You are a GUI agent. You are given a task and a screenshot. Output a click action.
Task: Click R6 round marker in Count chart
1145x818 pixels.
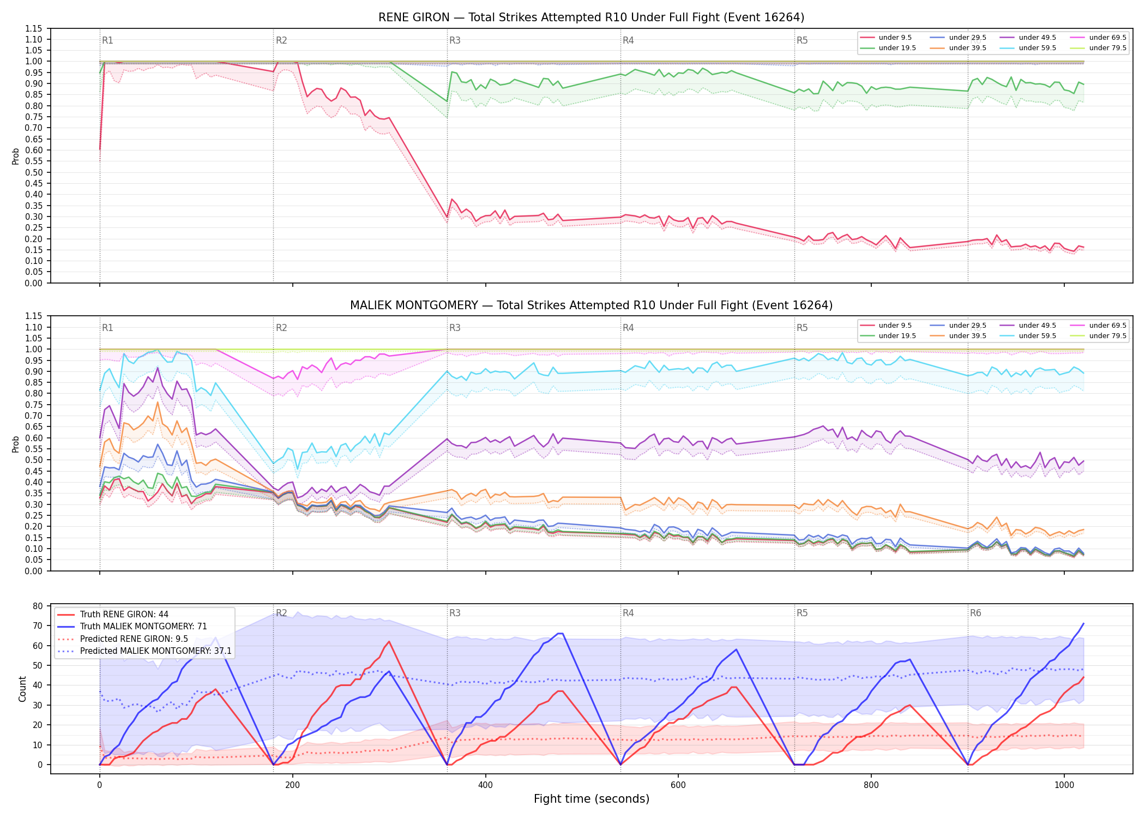[x=975, y=613]
